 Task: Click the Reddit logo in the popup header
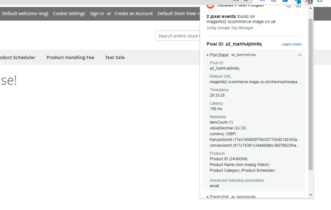click(x=210, y=5)
